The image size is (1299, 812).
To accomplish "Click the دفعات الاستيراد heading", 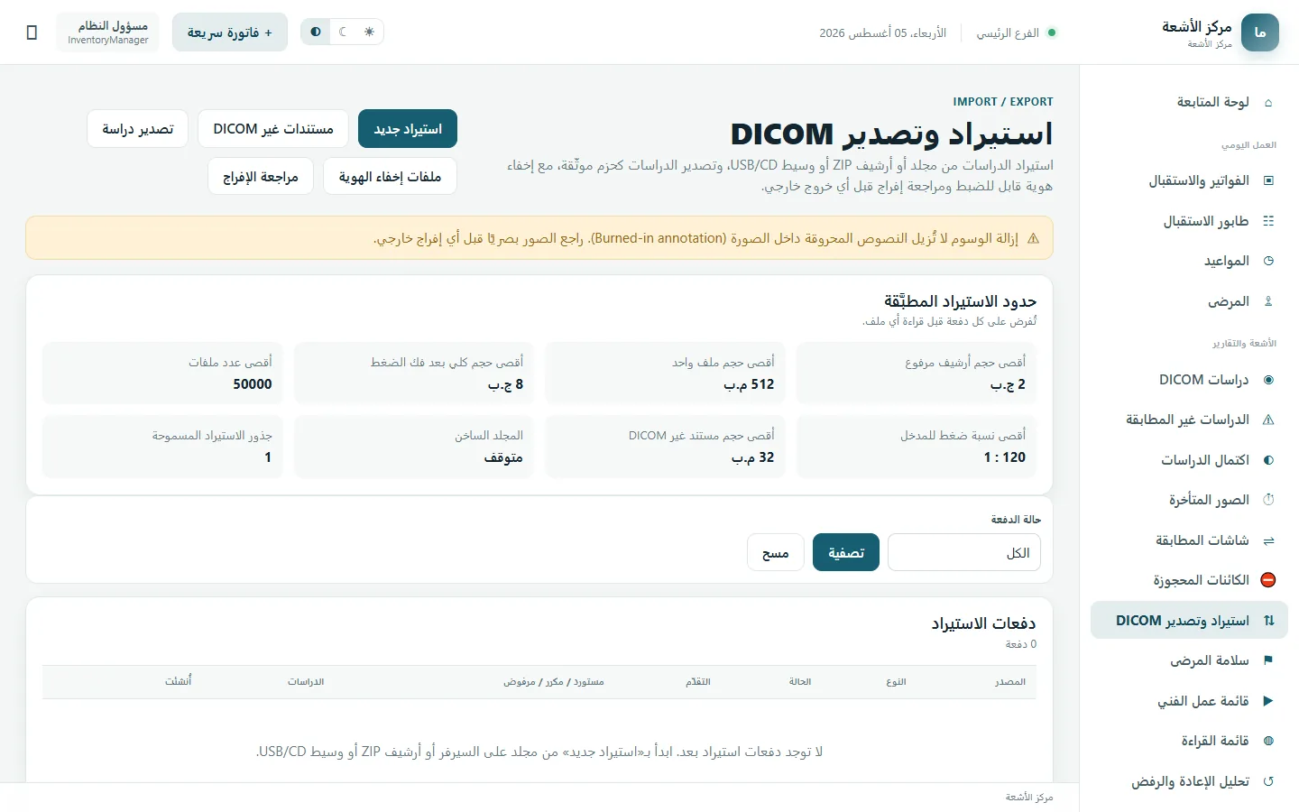I will coord(983,623).
